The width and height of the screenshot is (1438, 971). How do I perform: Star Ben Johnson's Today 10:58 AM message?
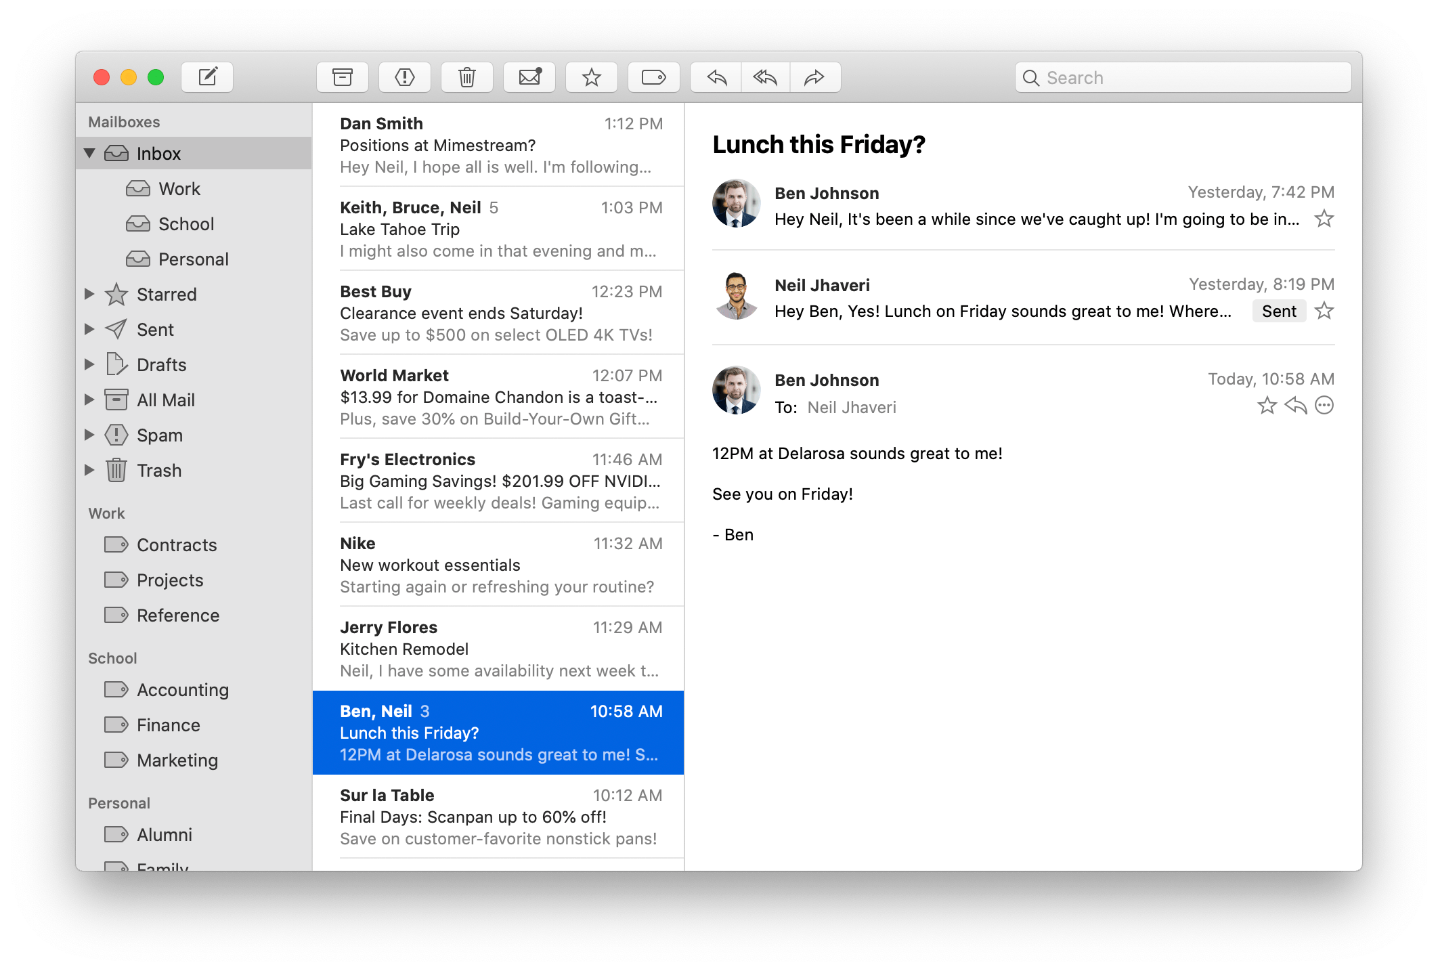pyautogui.click(x=1267, y=406)
